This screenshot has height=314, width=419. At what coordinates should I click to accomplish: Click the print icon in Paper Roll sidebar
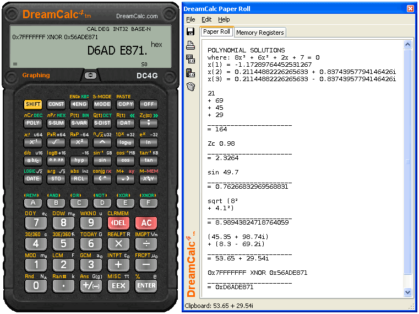point(191,45)
